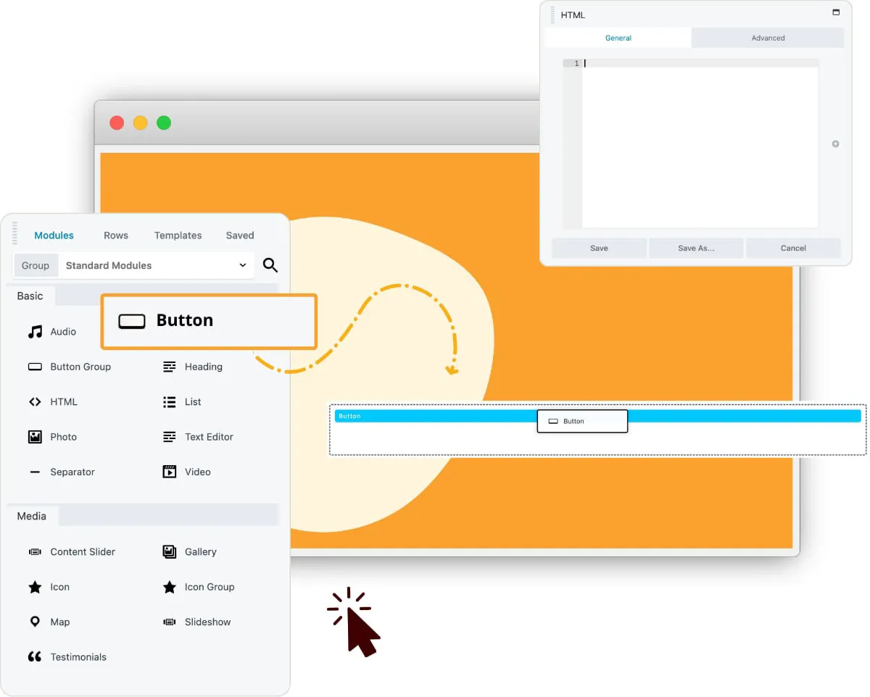Open the module search magnifier
870x697 pixels.
pyautogui.click(x=270, y=265)
